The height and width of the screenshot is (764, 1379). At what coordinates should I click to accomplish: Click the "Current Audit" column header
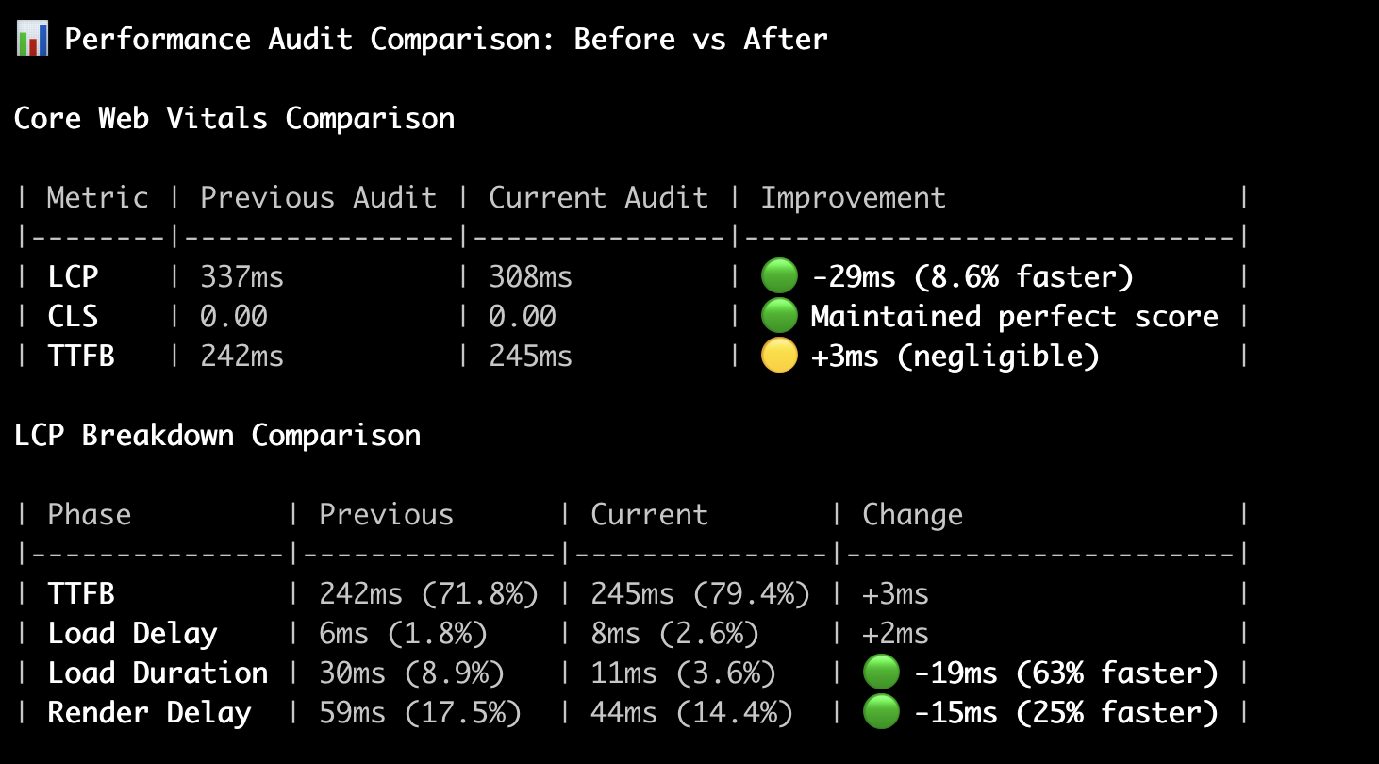(x=598, y=198)
